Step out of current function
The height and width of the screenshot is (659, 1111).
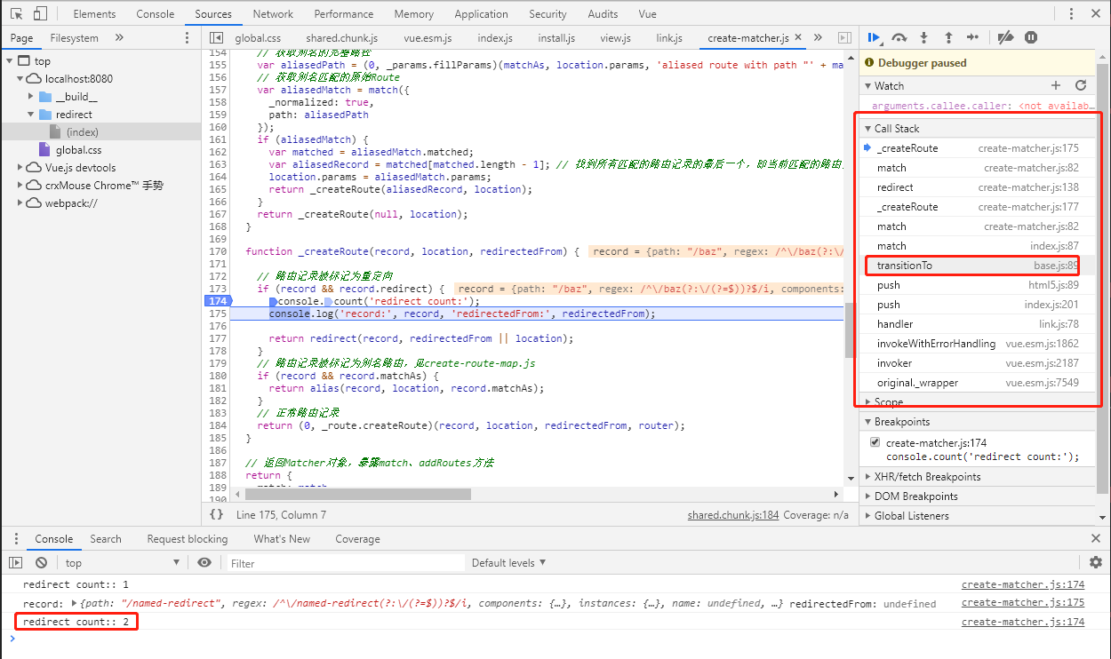[947, 38]
